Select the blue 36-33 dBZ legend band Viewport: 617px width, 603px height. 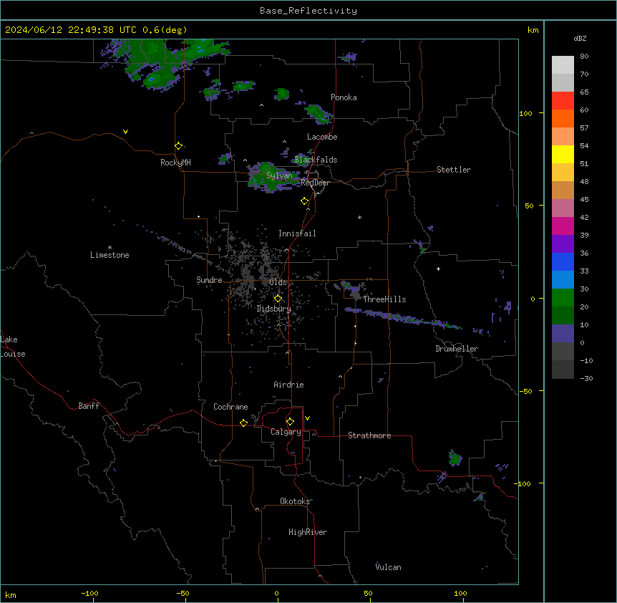(x=563, y=261)
